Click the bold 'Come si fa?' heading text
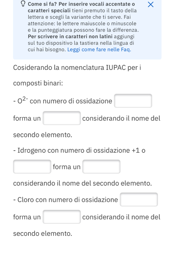The width and height of the screenshot is (171, 261). click(x=43, y=4)
